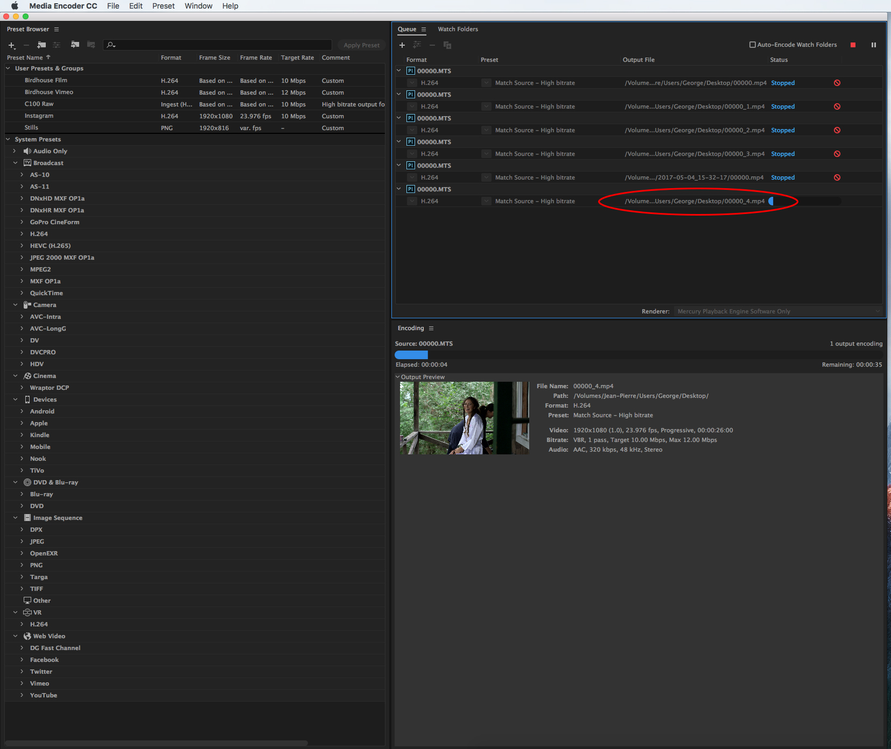Enable Auto-Encode Watch Folders
Screen dimensions: 891x749
point(753,45)
